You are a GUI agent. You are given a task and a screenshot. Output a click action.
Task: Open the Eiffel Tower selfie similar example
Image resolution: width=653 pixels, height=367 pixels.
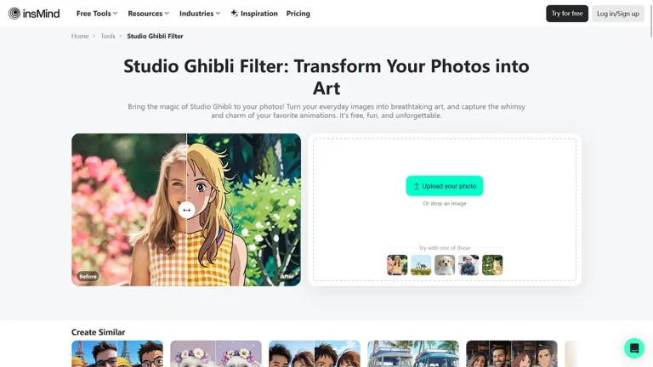pos(117,353)
